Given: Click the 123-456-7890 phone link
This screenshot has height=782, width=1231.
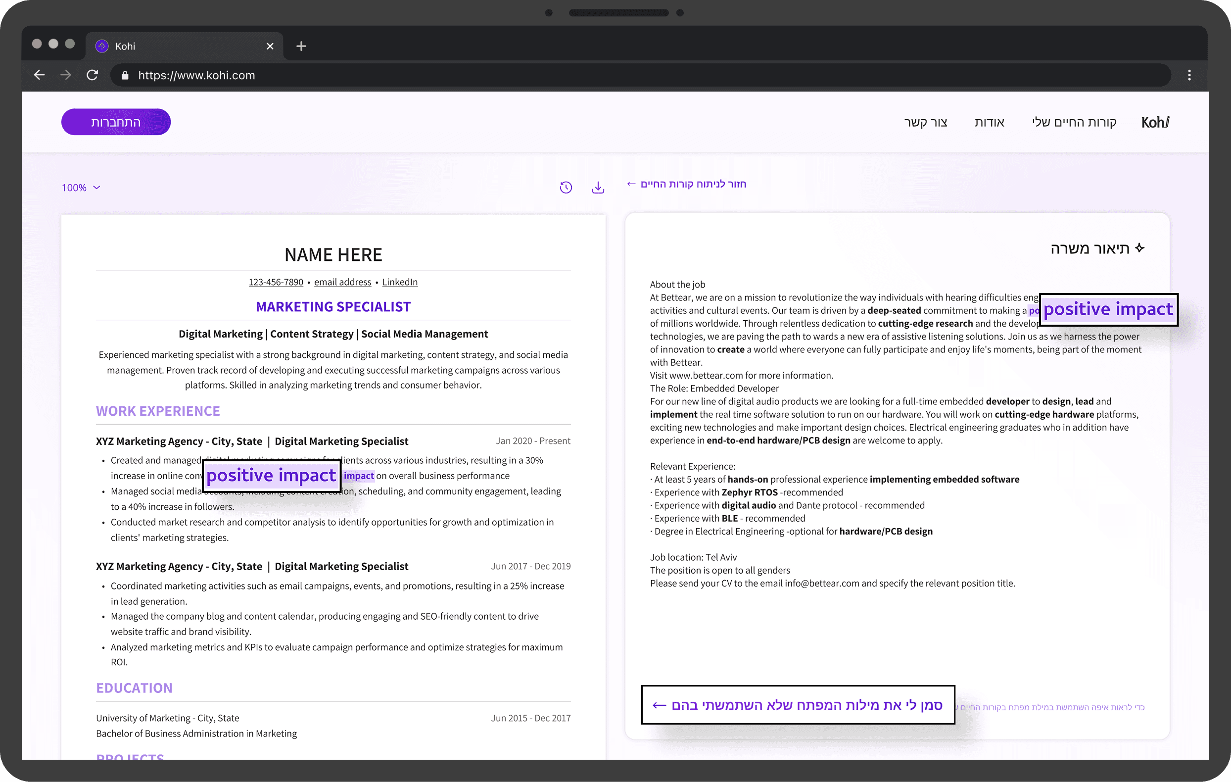Looking at the screenshot, I should pos(276,282).
